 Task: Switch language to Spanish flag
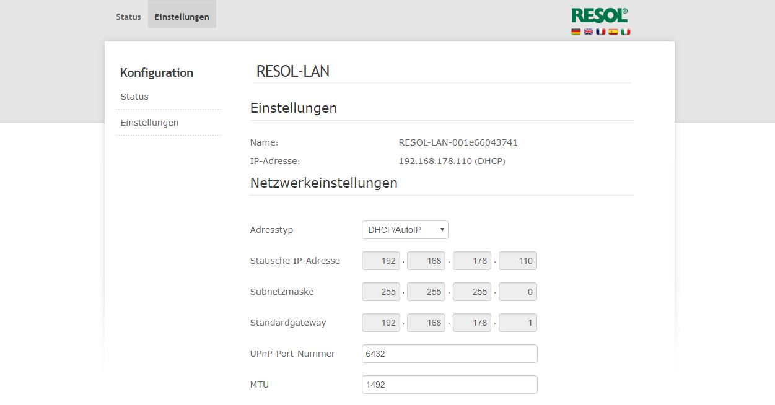(x=613, y=32)
